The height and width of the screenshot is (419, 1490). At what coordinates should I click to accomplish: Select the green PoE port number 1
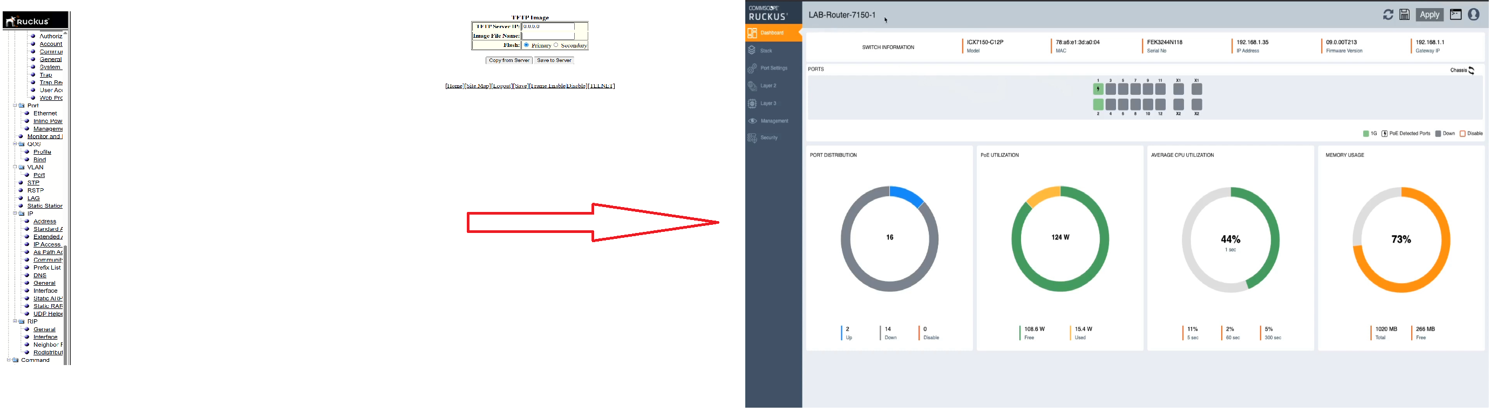pos(1098,89)
